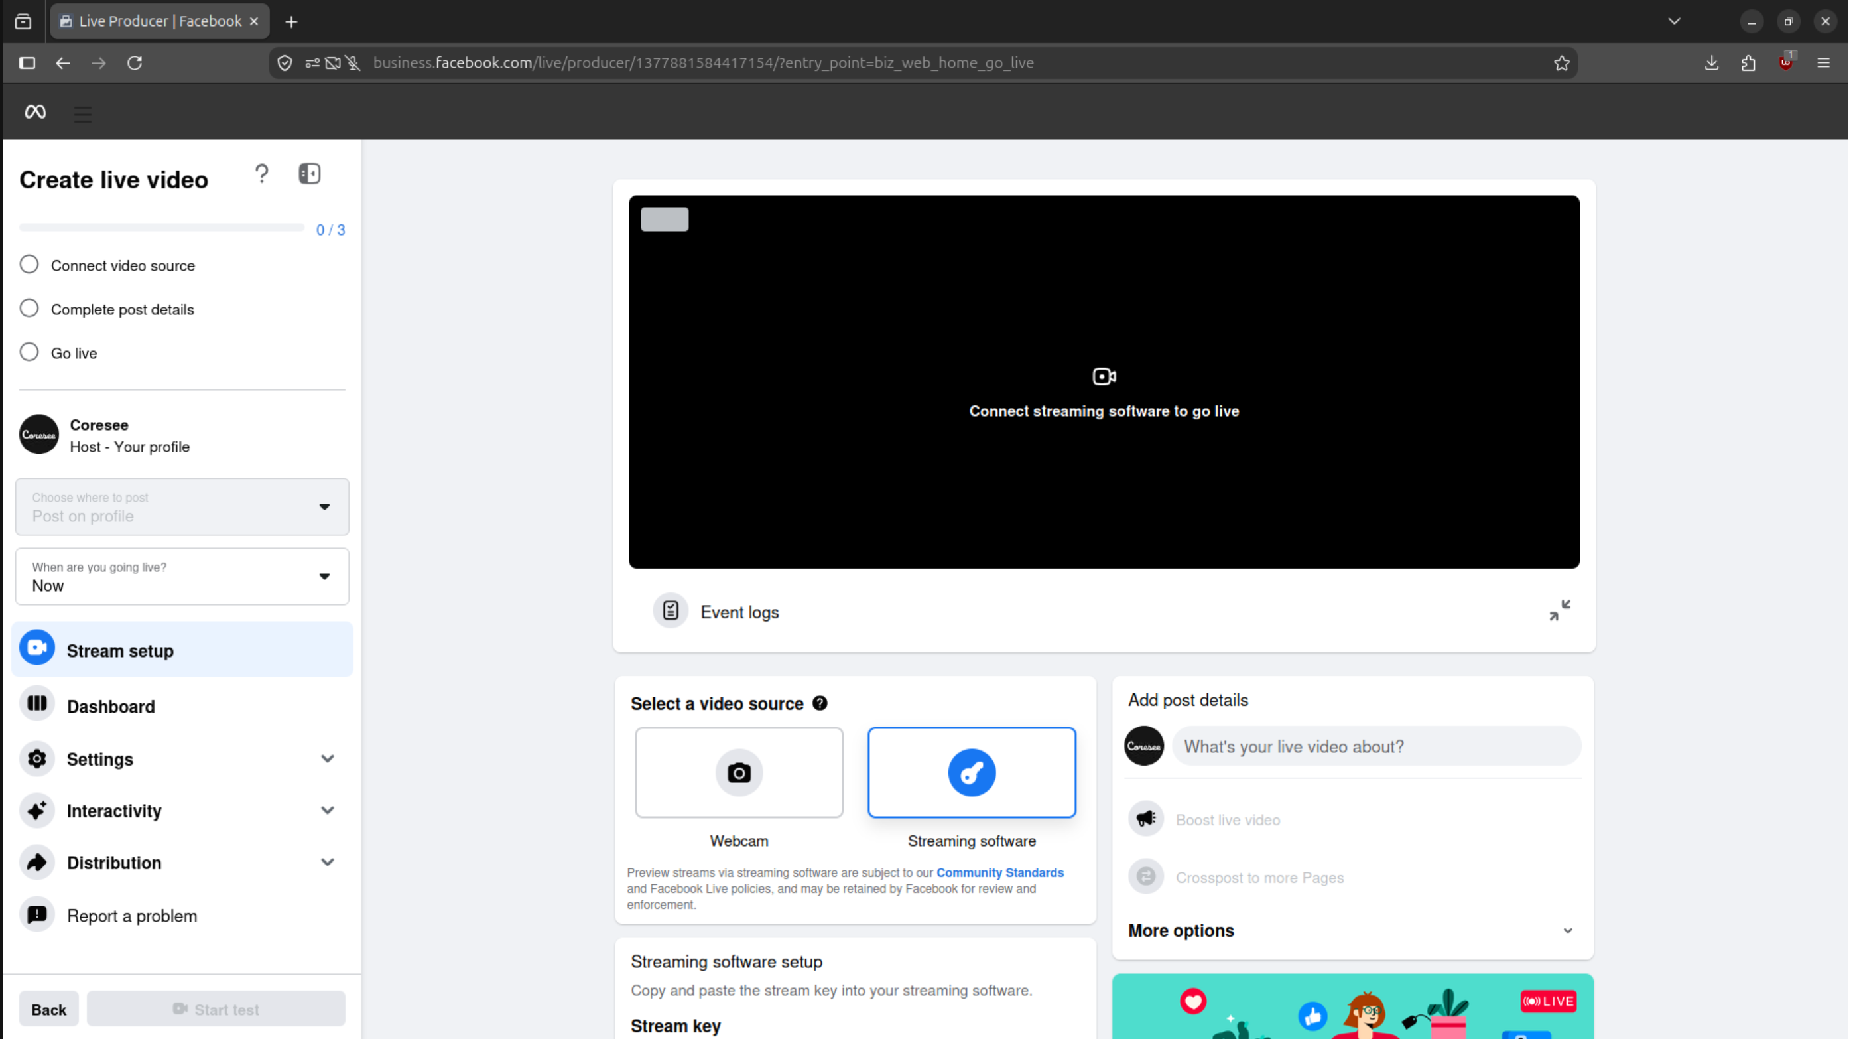Image resolution: width=1855 pixels, height=1039 pixels.
Task: Click the uBlock extension icon
Action: click(1785, 62)
